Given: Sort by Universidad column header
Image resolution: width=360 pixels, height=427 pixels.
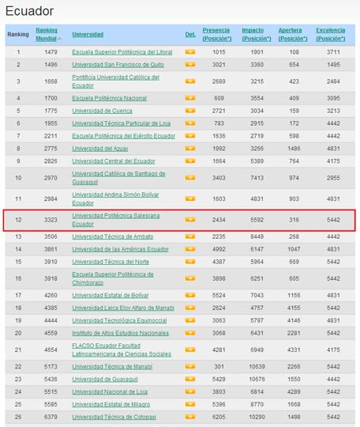Looking at the screenshot, I should click(88, 34).
